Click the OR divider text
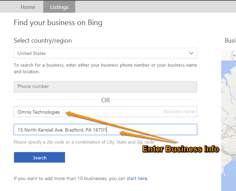 [x=105, y=100]
